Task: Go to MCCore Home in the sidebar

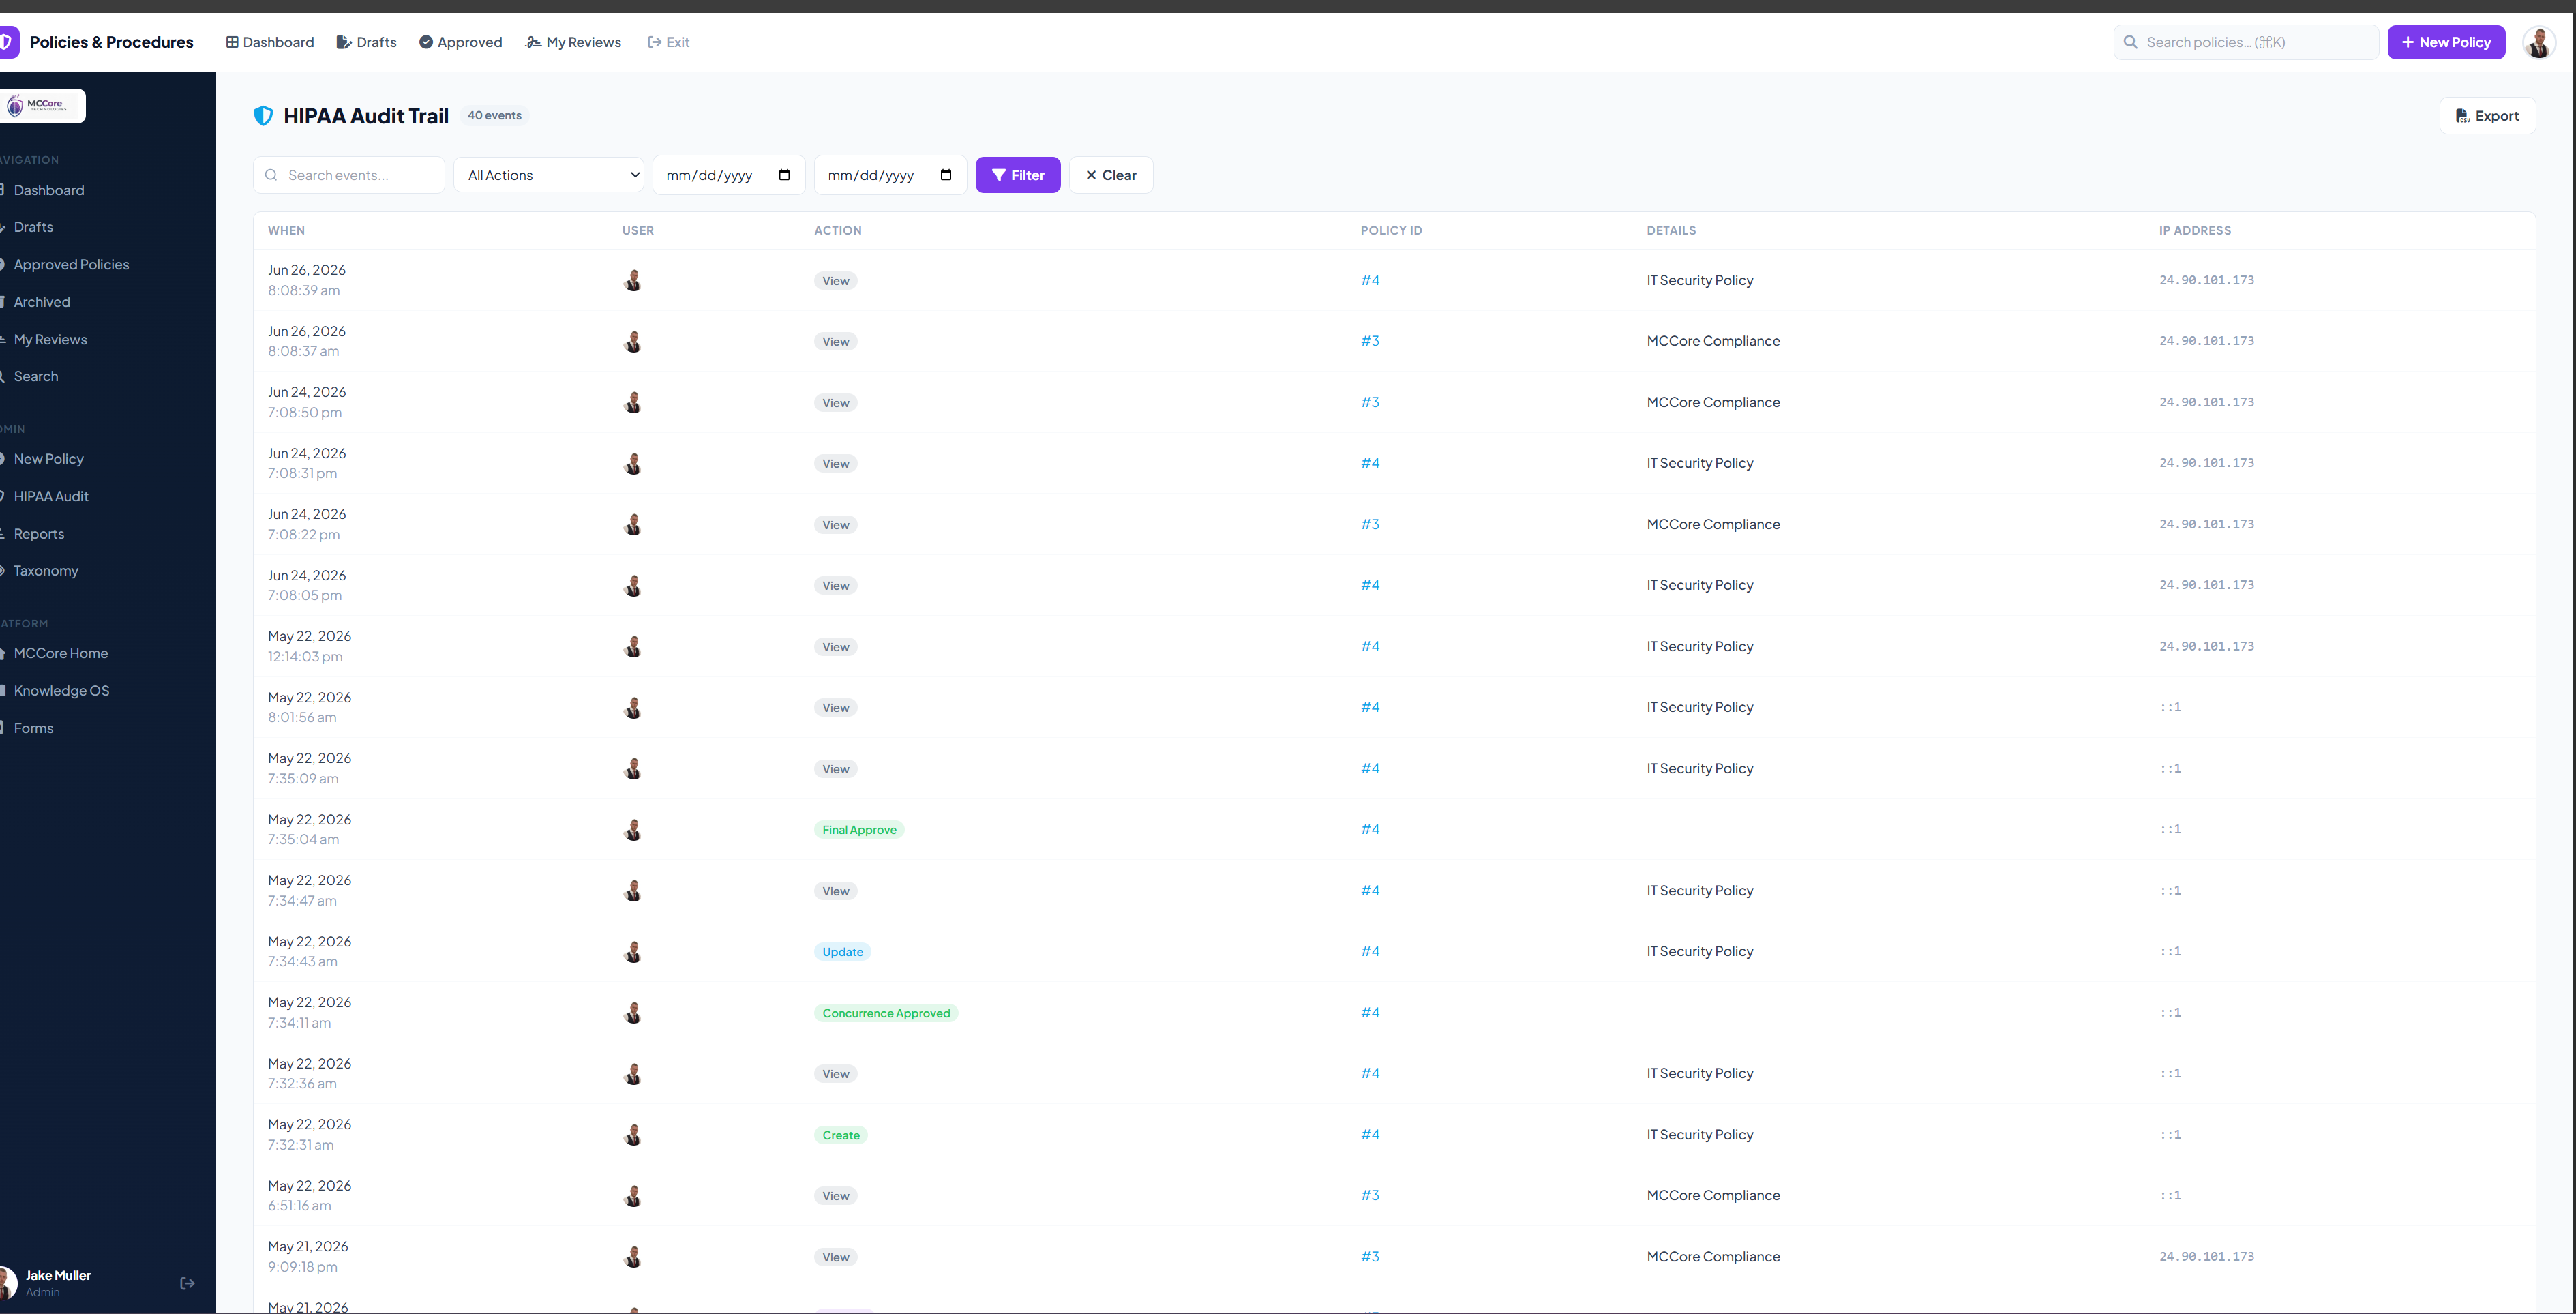Action: [x=60, y=653]
